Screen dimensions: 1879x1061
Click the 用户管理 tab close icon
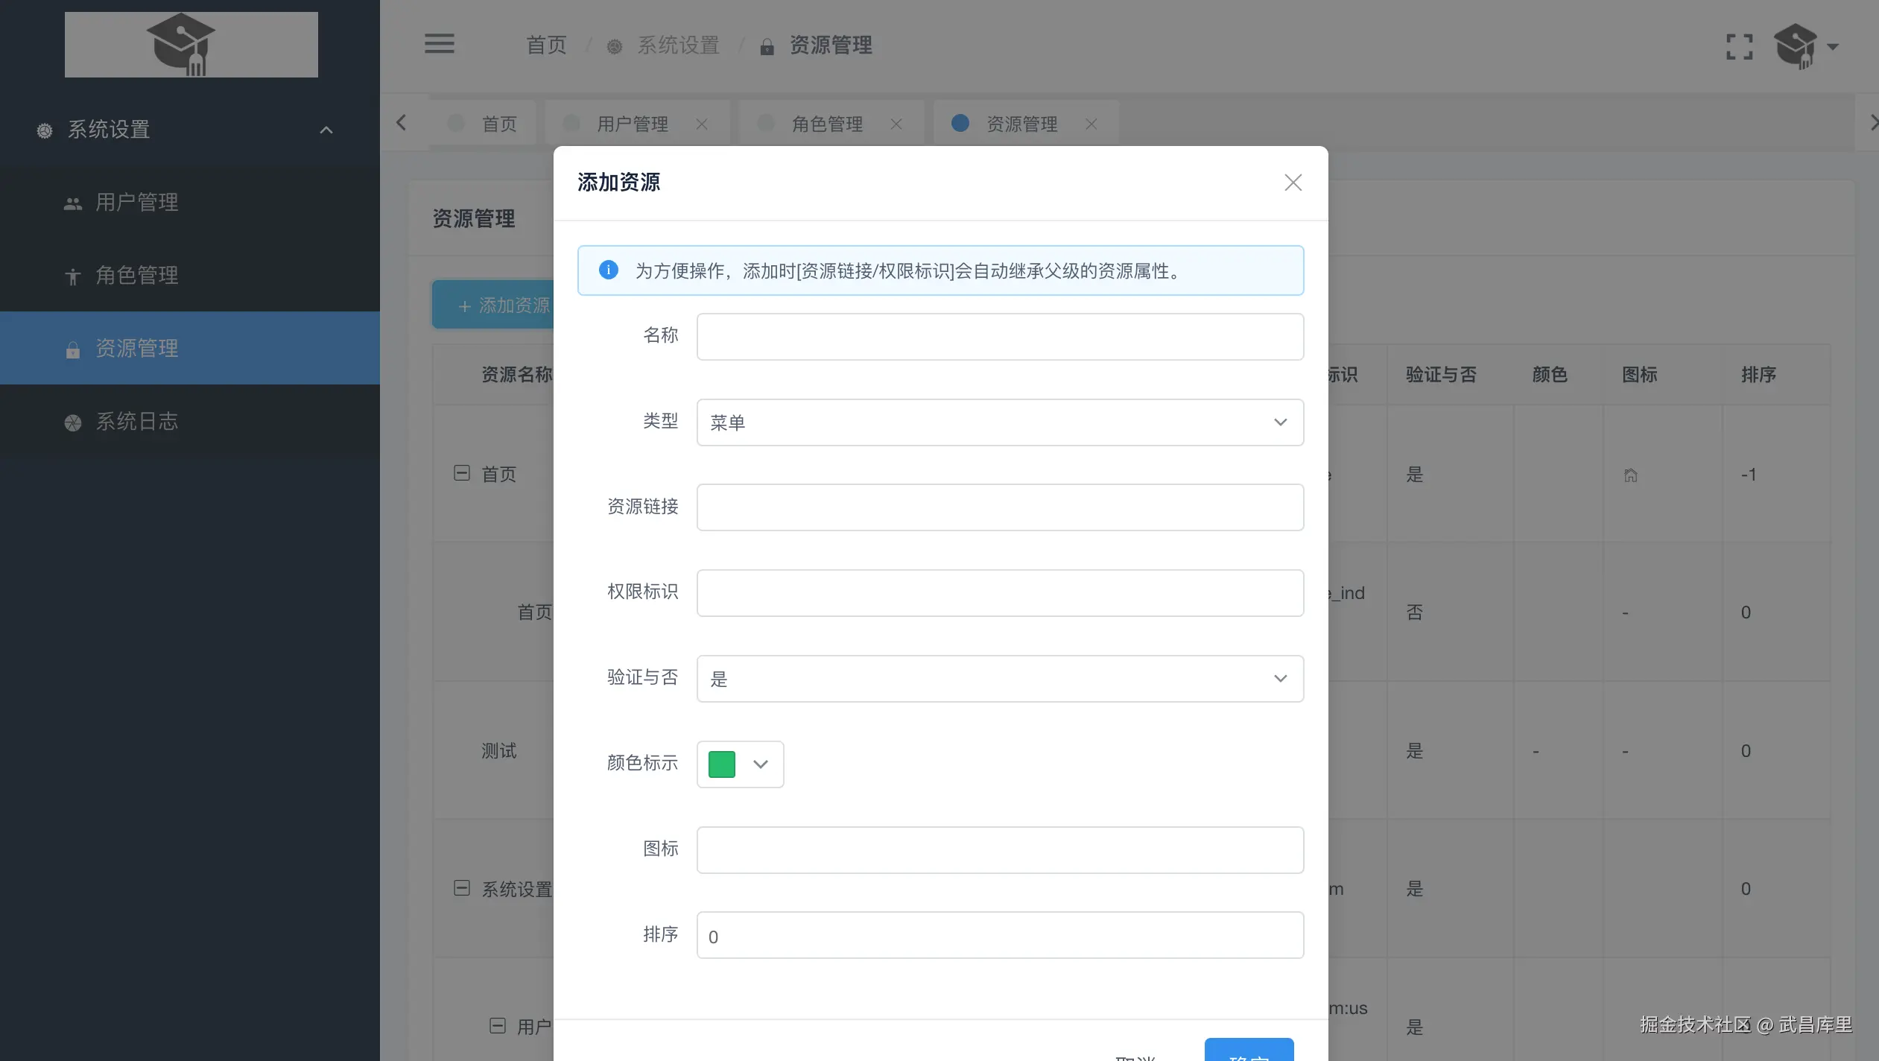[x=701, y=124]
